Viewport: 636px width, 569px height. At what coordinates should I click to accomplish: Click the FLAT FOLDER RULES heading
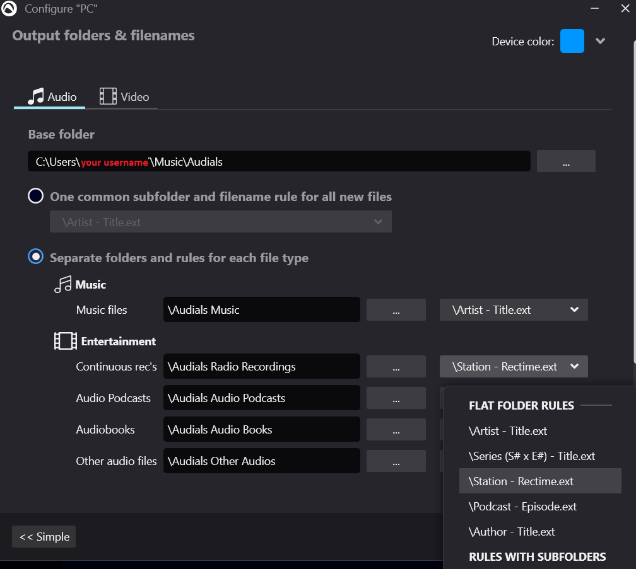521,405
